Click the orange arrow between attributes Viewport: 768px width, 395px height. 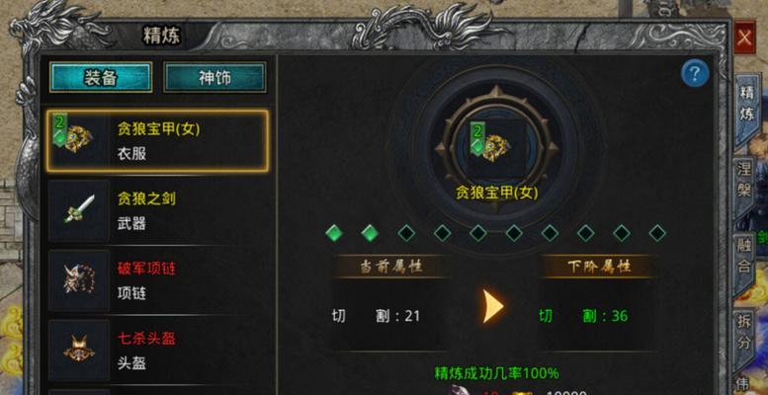coord(492,306)
